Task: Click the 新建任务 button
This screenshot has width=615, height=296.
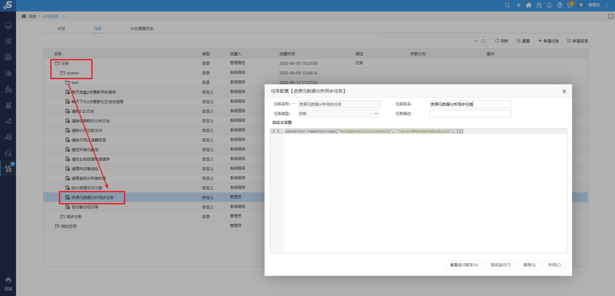Action: tap(548, 41)
